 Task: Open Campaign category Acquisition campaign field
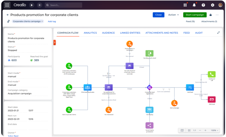tap(28, 93)
